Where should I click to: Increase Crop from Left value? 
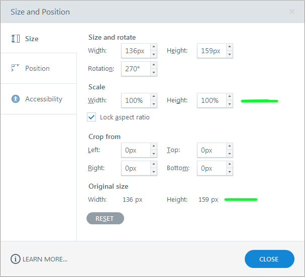tap(154, 147)
